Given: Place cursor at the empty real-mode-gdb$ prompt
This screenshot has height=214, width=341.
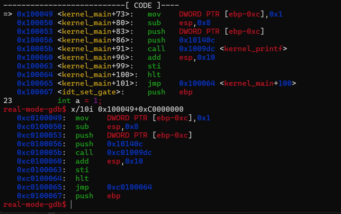Looking at the screenshot, I should (71, 205).
